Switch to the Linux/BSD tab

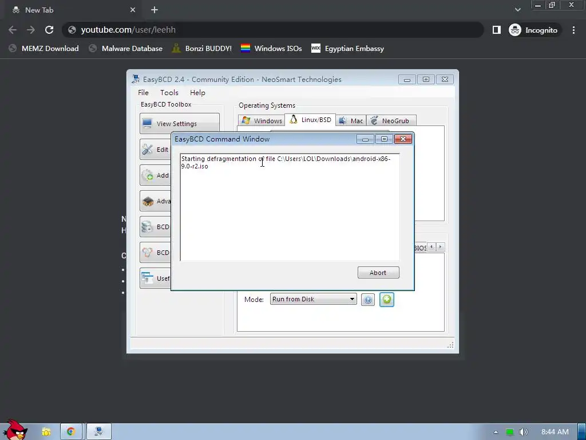click(310, 120)
